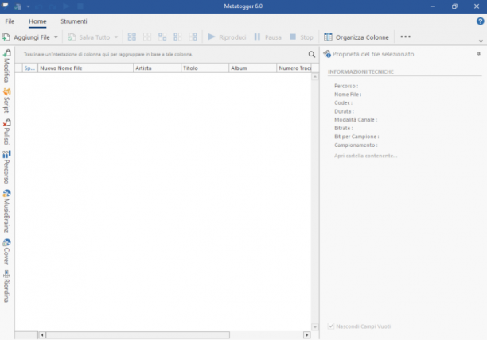This screenshot has height=340, width=487.
Task: Click the Stop playback button
Action: pos(302,37)
